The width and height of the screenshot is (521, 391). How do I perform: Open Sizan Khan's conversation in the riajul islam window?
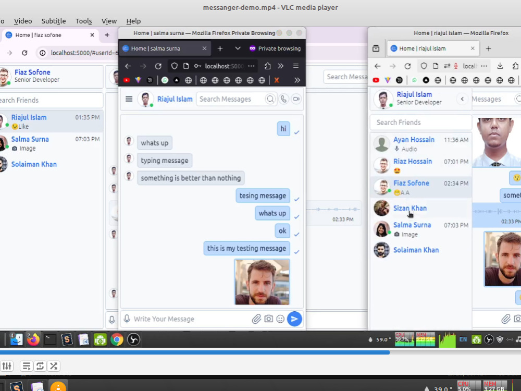(x=420, y=209)
